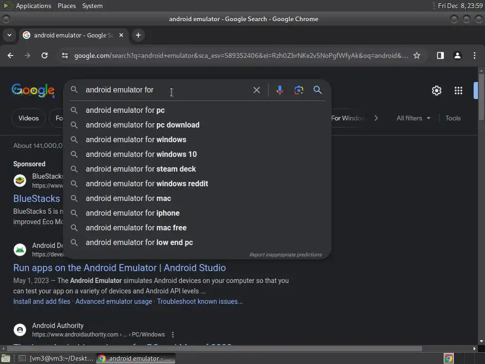Open more options for Android Authority result
Viewport: 485px width, 364px height.
(172, 335)
